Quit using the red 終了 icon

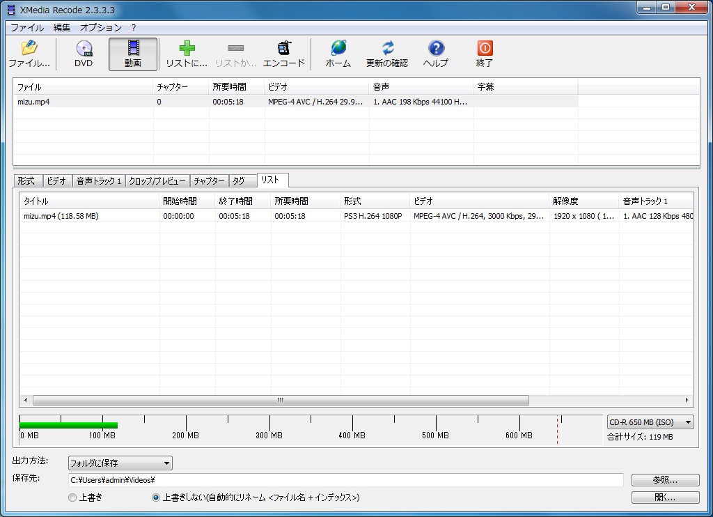pos(485,54)
